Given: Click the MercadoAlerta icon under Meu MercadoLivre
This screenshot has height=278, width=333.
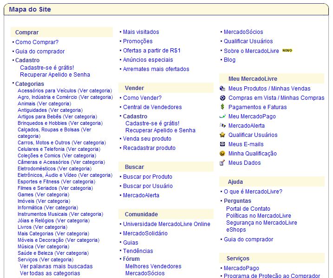Looking at the screenshot, I should (x=222, y=125).
